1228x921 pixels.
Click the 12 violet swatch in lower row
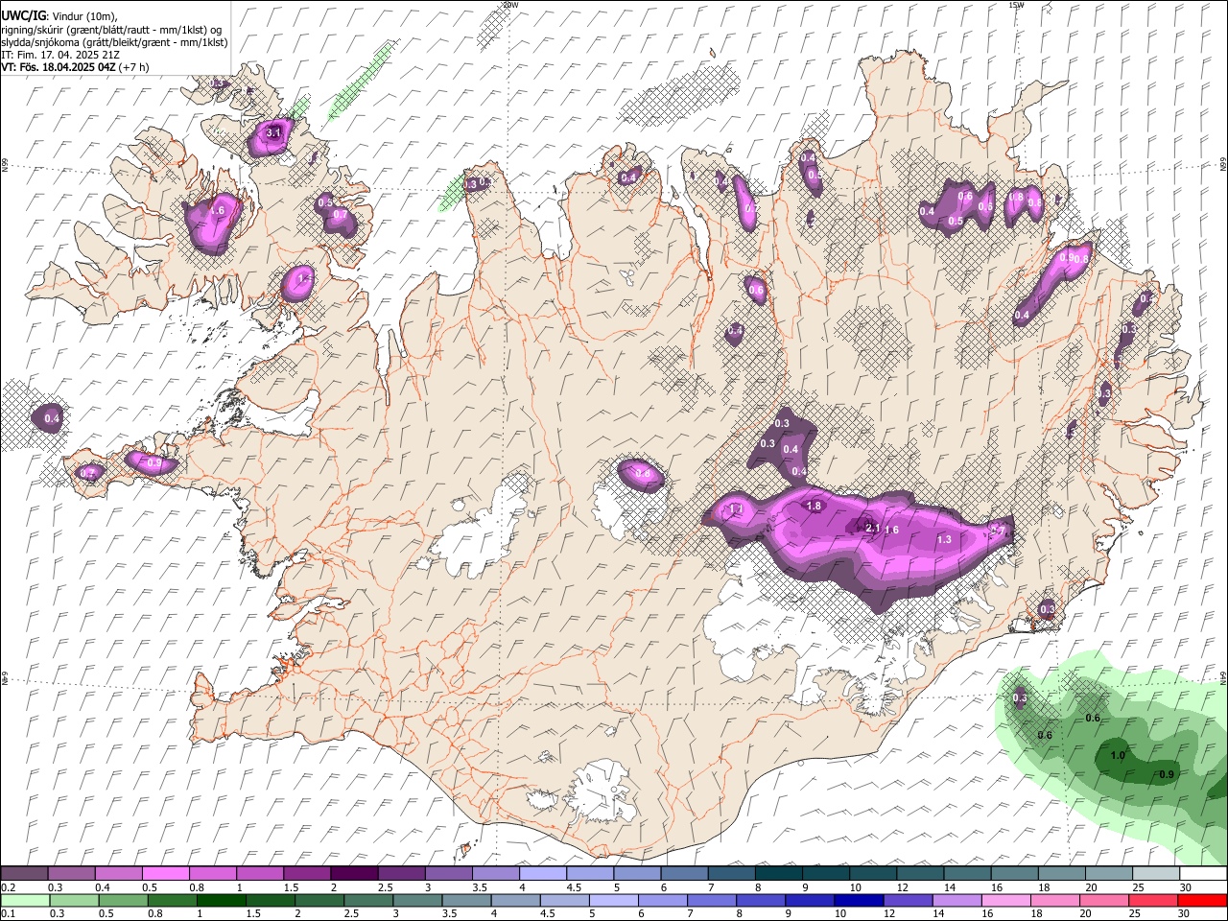tap(909, 901)
